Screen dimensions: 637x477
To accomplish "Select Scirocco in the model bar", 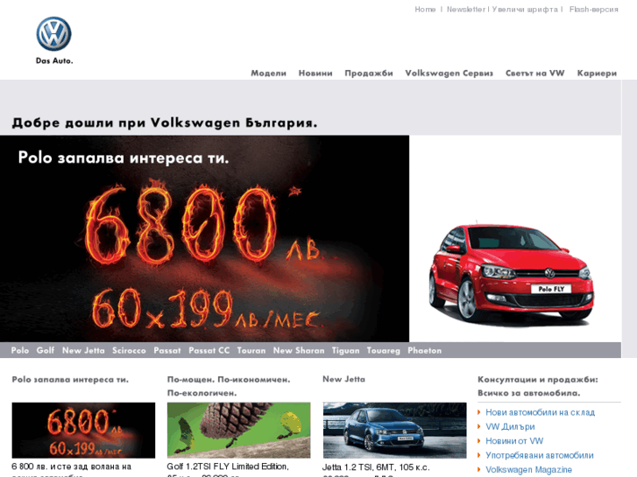I will pyautogui.click(x=129, y=350).
